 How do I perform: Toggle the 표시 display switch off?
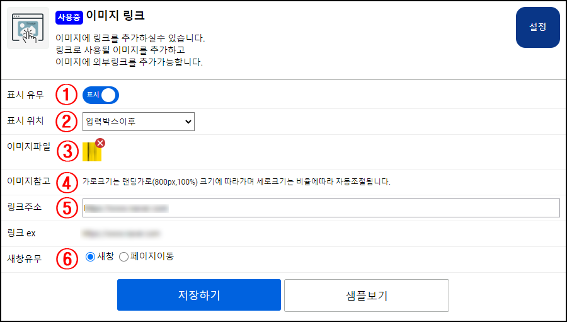[101, 95]
